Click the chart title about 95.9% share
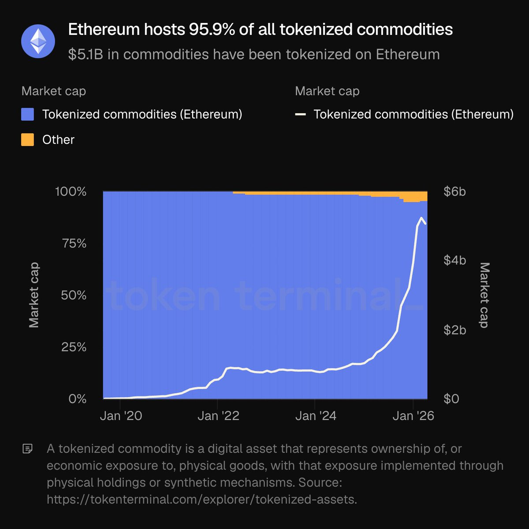Image resolution: width=529 pixels, height=529 pixels. click(260, 30)
